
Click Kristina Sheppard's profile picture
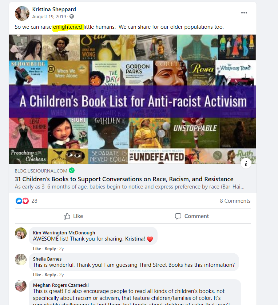point(22,13)
